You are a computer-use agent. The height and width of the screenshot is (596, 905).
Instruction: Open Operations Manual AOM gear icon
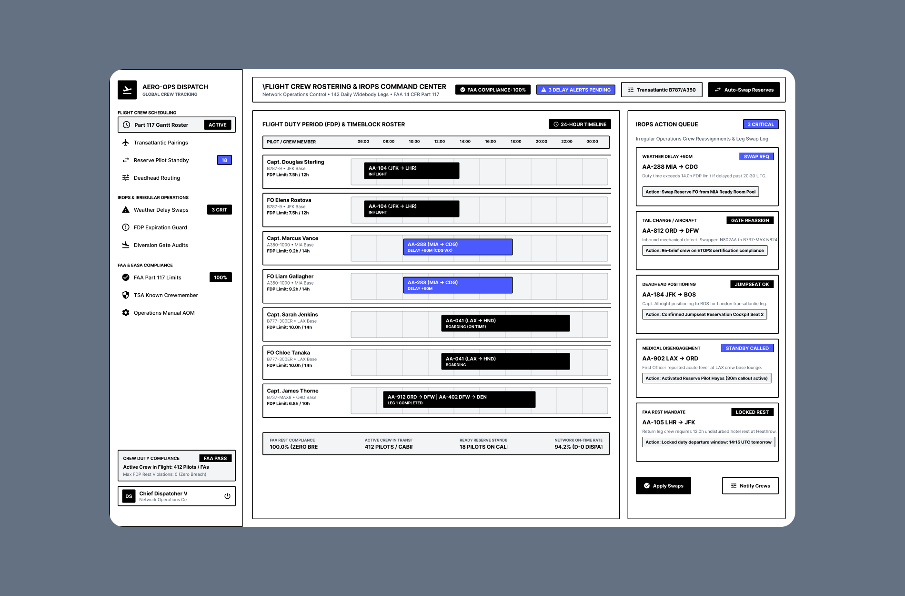click(126, 313)
